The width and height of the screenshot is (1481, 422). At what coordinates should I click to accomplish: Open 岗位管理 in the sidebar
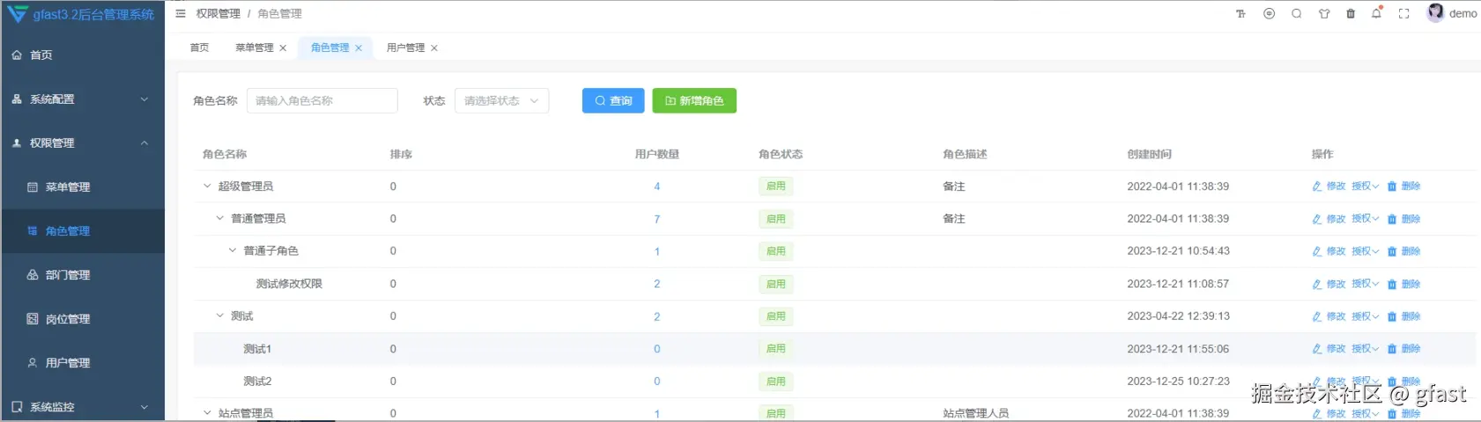(x=83, y=319)
